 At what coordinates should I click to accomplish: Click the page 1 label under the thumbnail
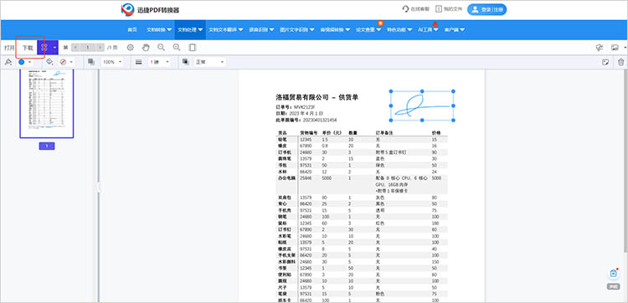pyautogui.click(x=47, y=146)
